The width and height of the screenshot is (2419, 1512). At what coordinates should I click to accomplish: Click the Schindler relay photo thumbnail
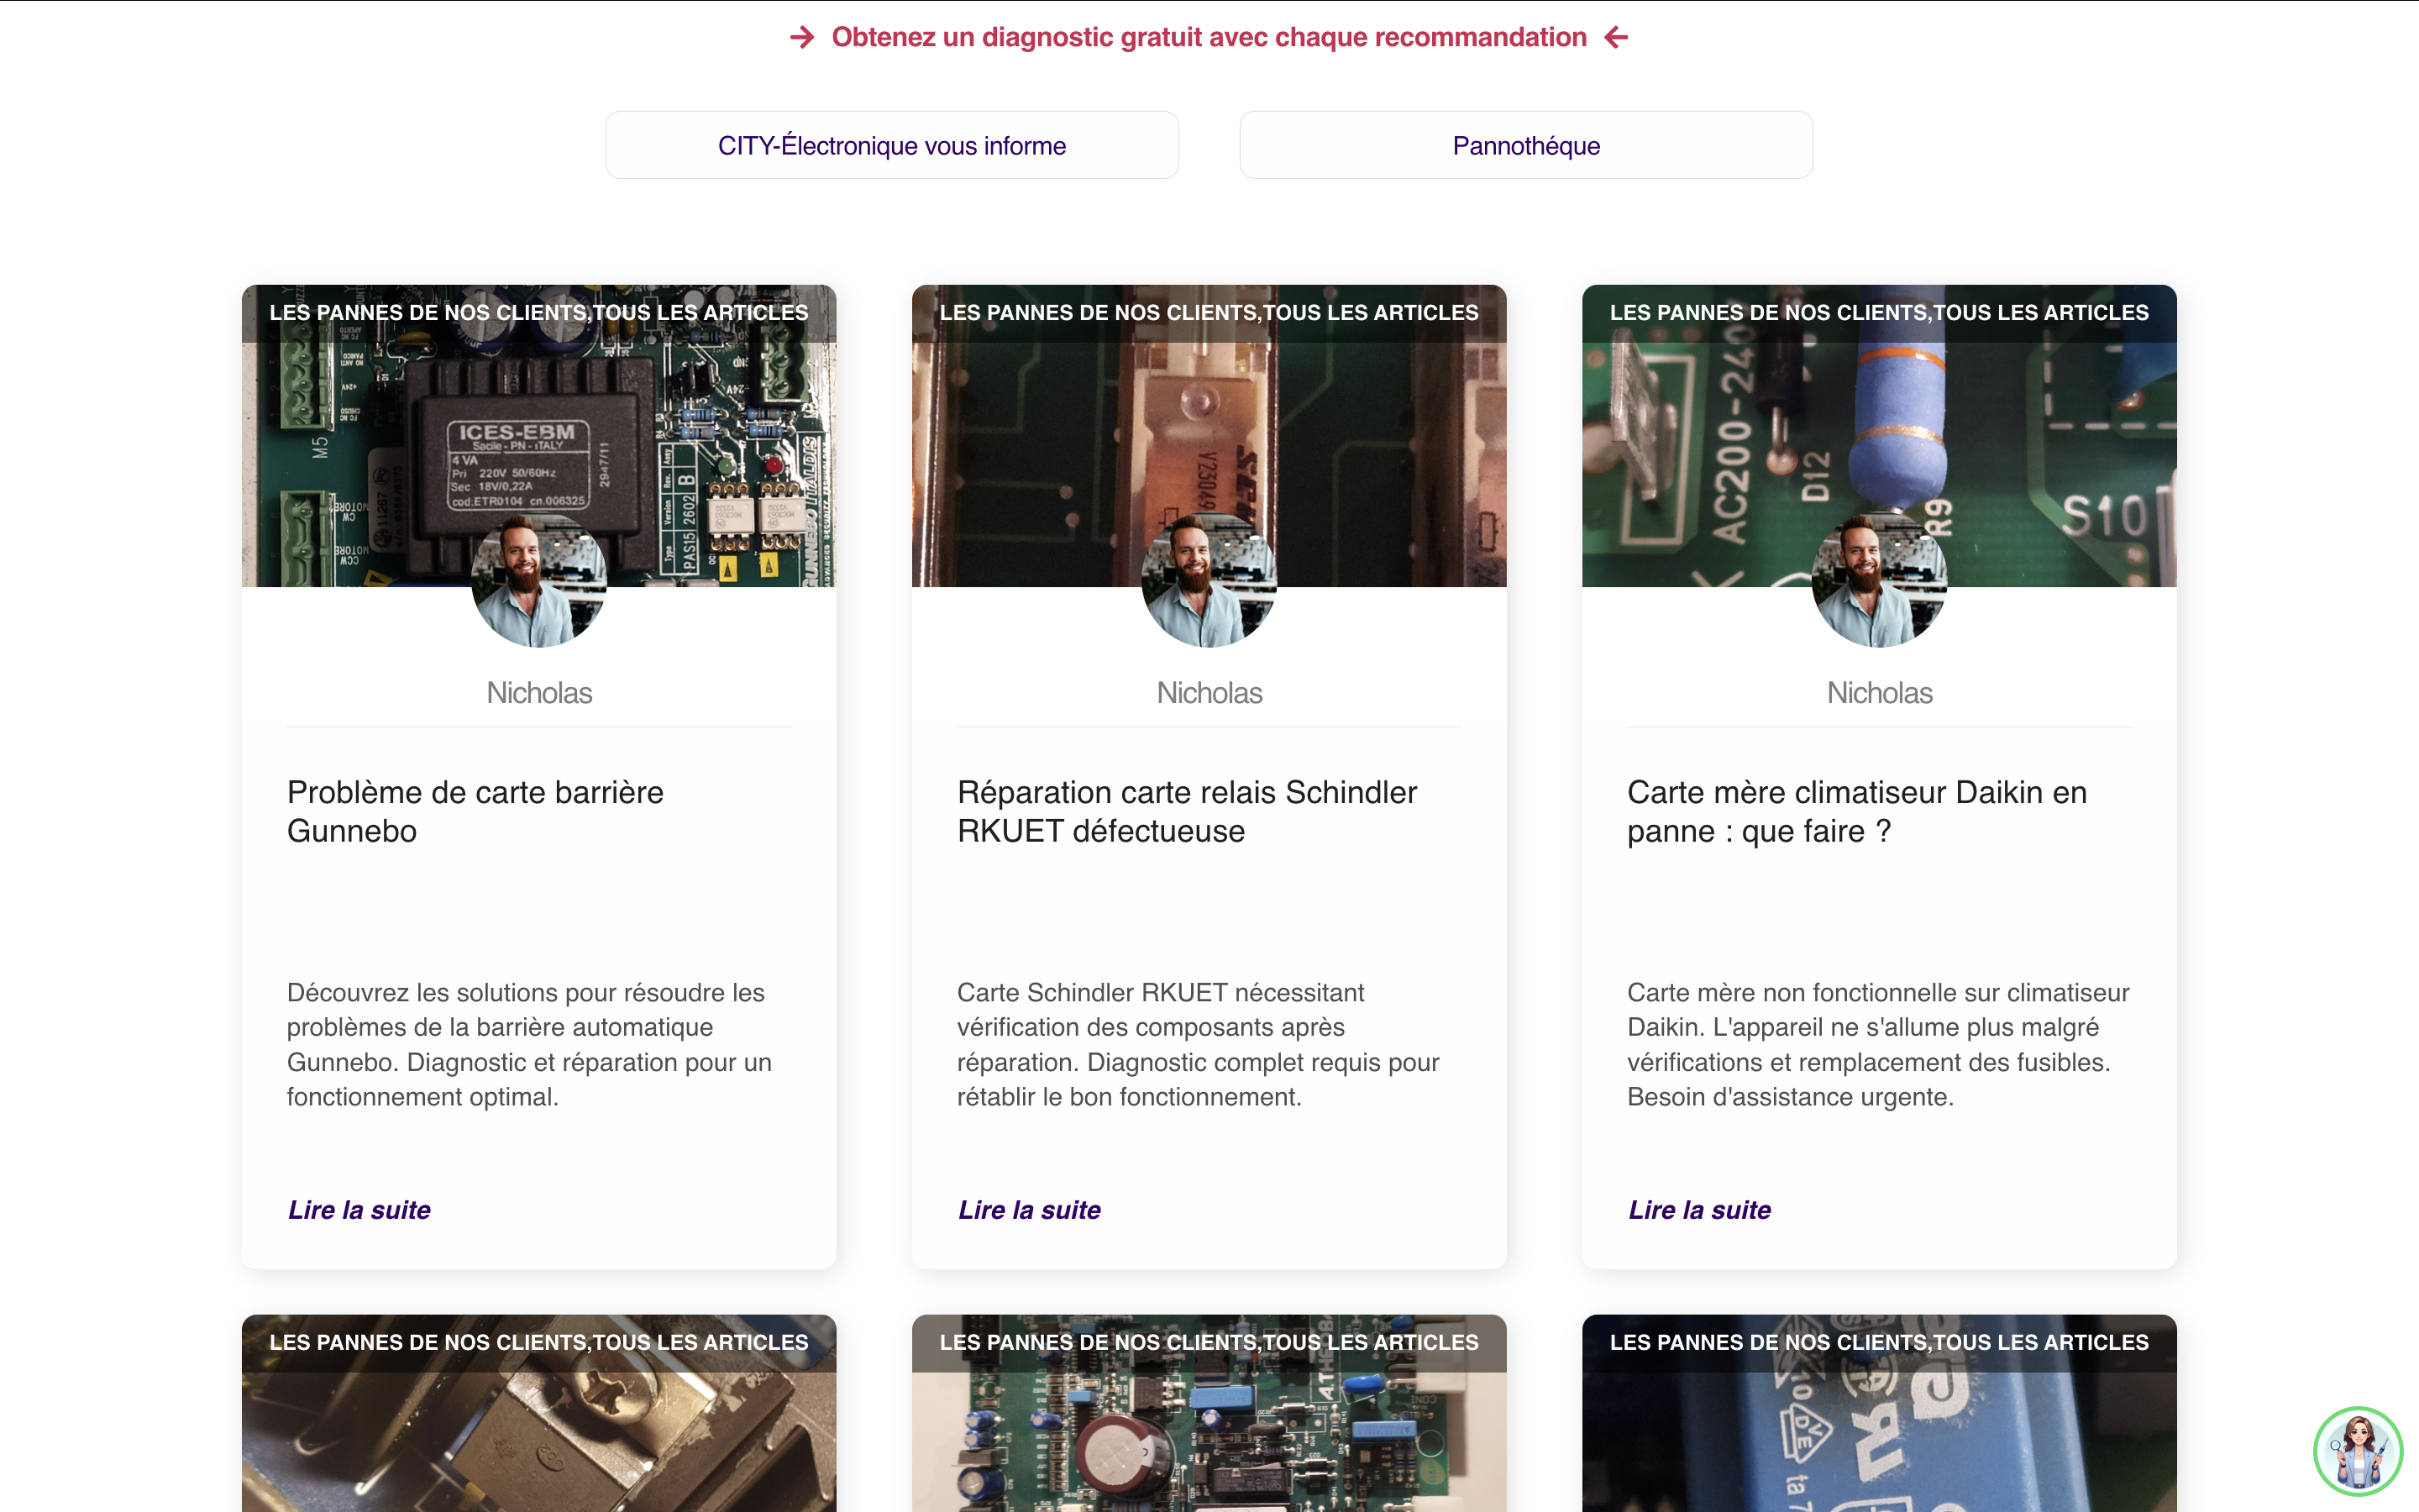click(1209, 430)
